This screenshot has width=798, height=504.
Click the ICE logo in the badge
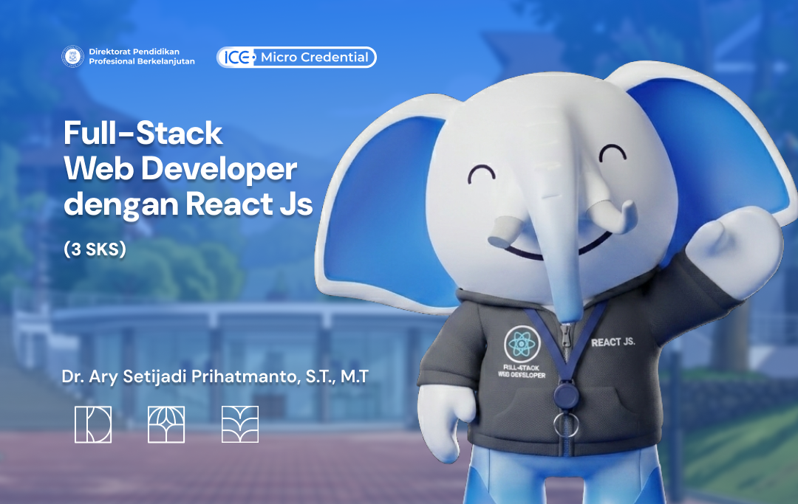click(238, 58)
